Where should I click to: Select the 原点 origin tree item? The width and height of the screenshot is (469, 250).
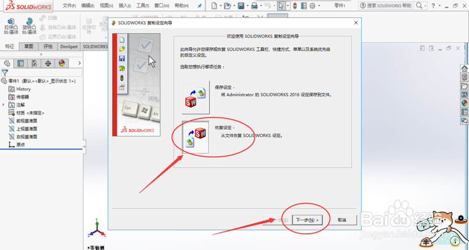click(17, 144)
